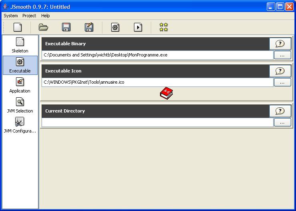
Task: Click the red book icon preview
Action: click(166, 94)
